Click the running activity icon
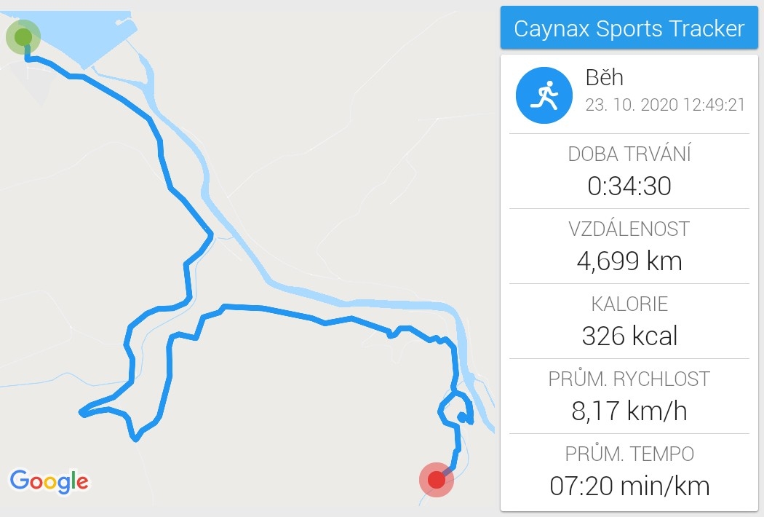The width and height of the screenshot is (764, 517). [x=544, y=95]
